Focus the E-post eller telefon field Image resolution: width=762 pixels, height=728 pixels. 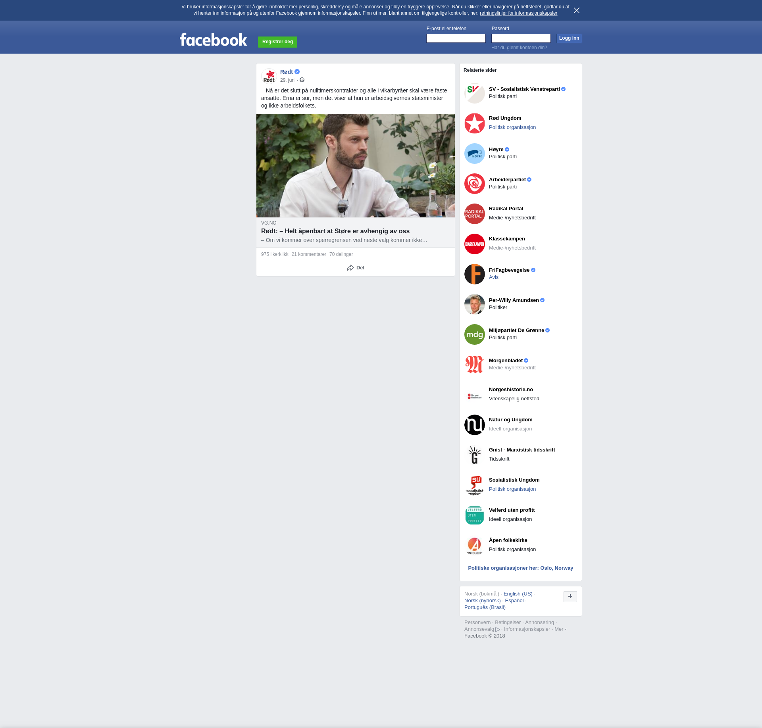456,38
